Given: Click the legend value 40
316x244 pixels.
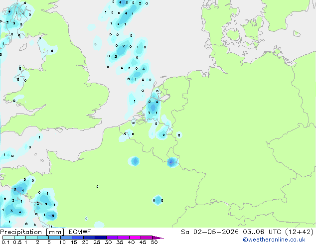Looking at the screenshot, I should point(131,242).
